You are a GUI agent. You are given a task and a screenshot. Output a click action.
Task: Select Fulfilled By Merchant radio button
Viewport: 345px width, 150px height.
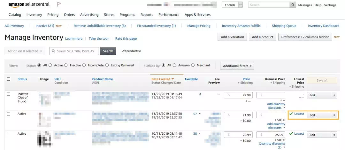click(x=193, y=65)
